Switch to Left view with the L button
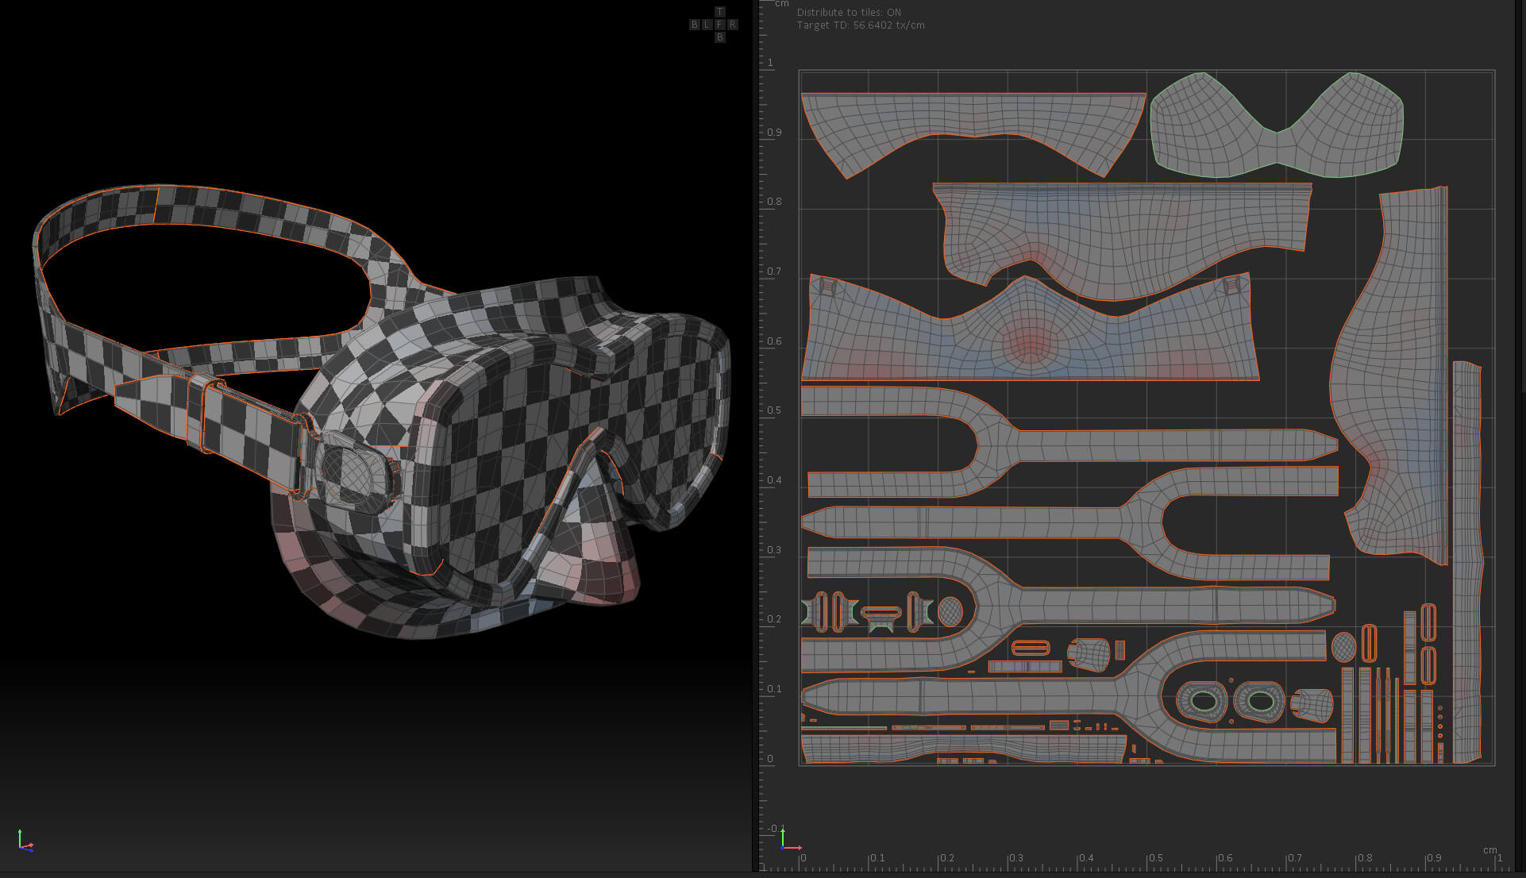 pos(707,25)
